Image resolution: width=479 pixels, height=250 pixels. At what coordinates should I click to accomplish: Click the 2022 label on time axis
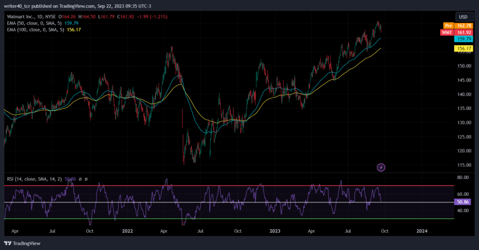coord(127,231)
